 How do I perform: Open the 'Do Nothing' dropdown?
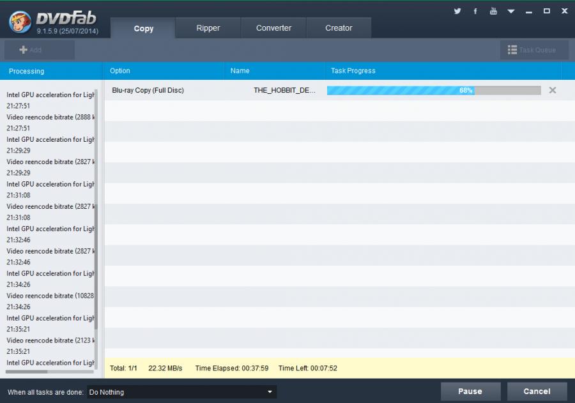click(181, 392)
